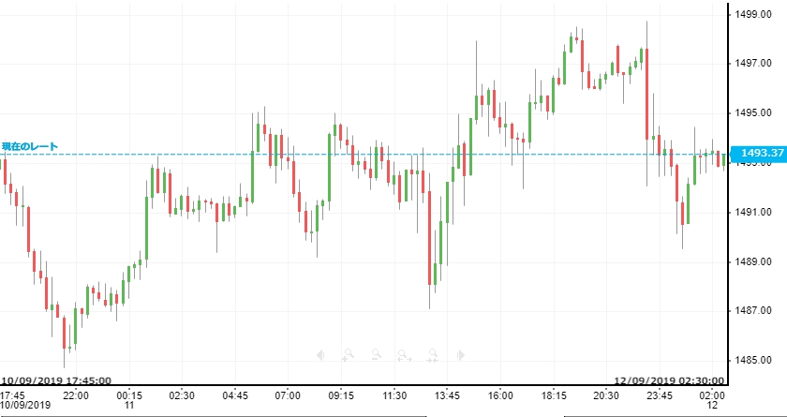Click the scroll chart left arrow icon
The width and height of the screenshot is (787, 417).
click(x=320, y=355)
